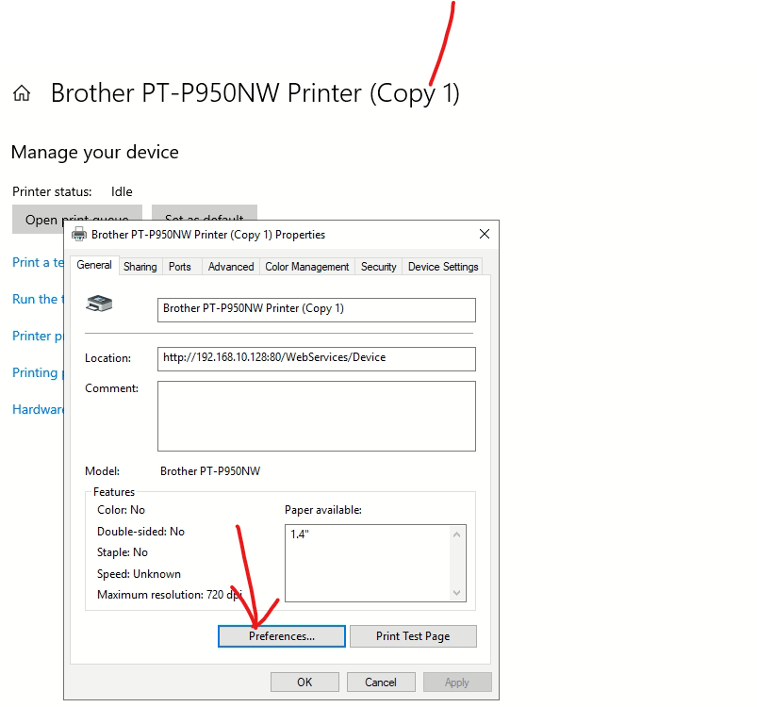
Task: Select the 1.4" paper size entry
Action: 300,534
